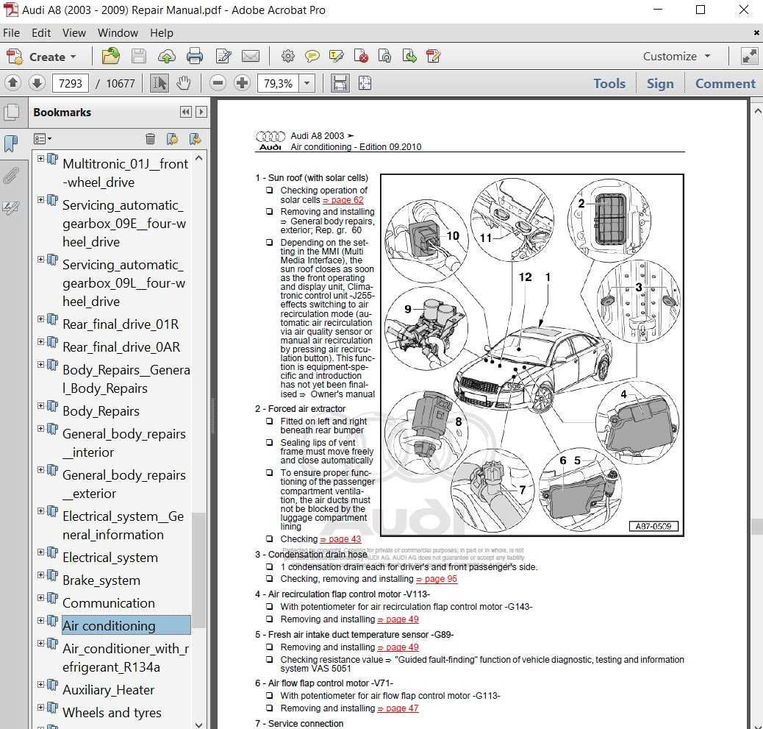Open the Customize toolbar dropdown
Screen dimensions: 763x729
click(676, 57)
